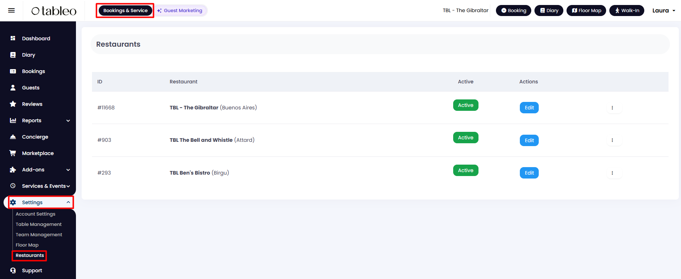Click restaurant ID #903
The width and height of the screenshot is (681, 279).
104,140
